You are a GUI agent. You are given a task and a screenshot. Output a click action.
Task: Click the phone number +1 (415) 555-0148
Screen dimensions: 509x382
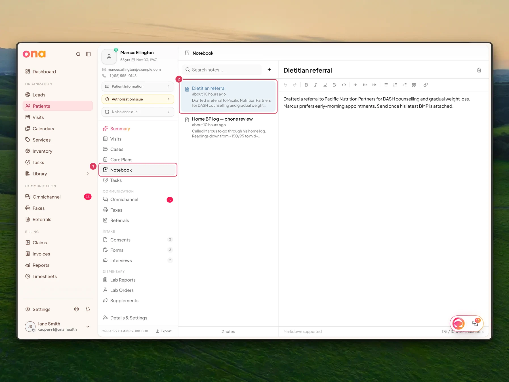(x=122, y=76)
